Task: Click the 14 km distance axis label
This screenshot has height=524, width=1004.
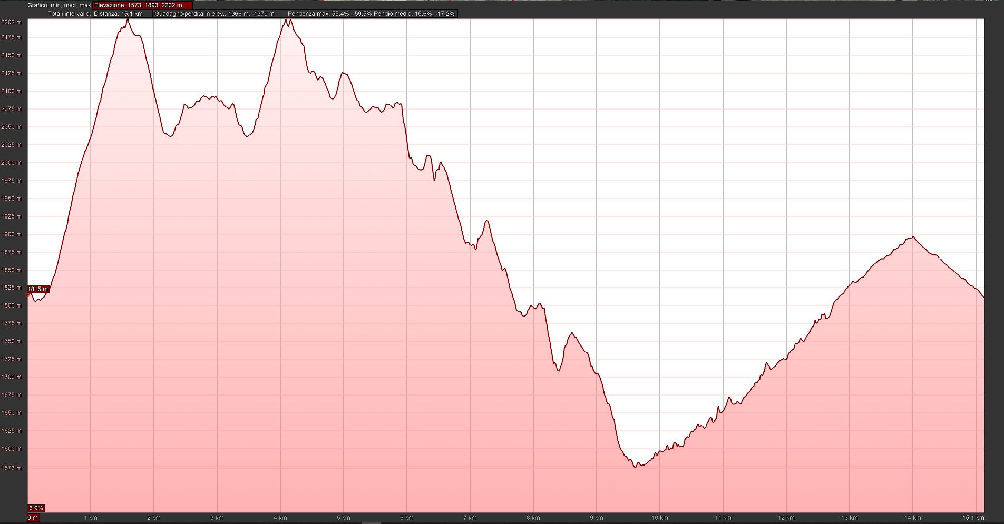Action: click(912, 518)
